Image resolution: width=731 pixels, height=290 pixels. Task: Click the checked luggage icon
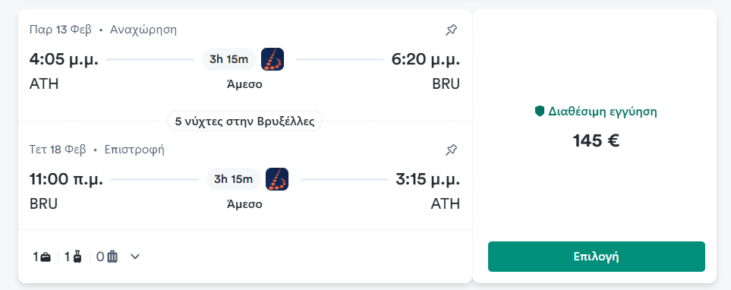click(112, 257)
